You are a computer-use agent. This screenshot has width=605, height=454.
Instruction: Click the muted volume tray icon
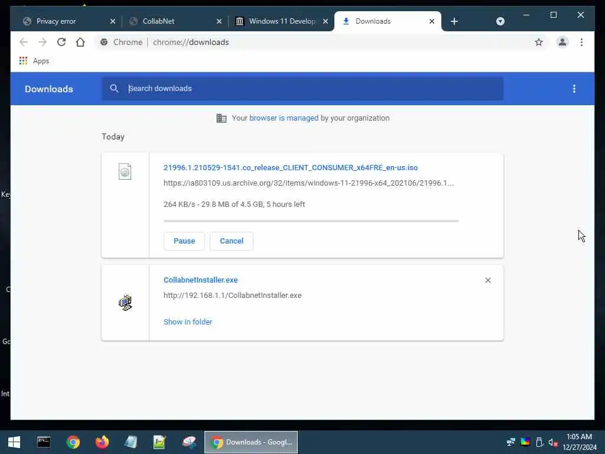click(553, 442)
